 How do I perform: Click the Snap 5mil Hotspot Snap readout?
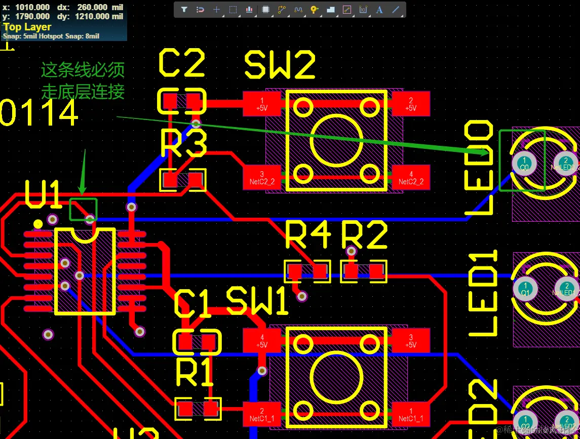51,36
